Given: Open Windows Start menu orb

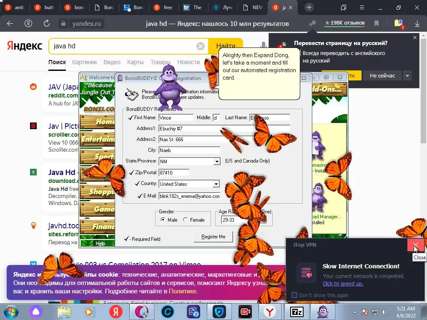Looking at the screenshot, I should [11, 312].
